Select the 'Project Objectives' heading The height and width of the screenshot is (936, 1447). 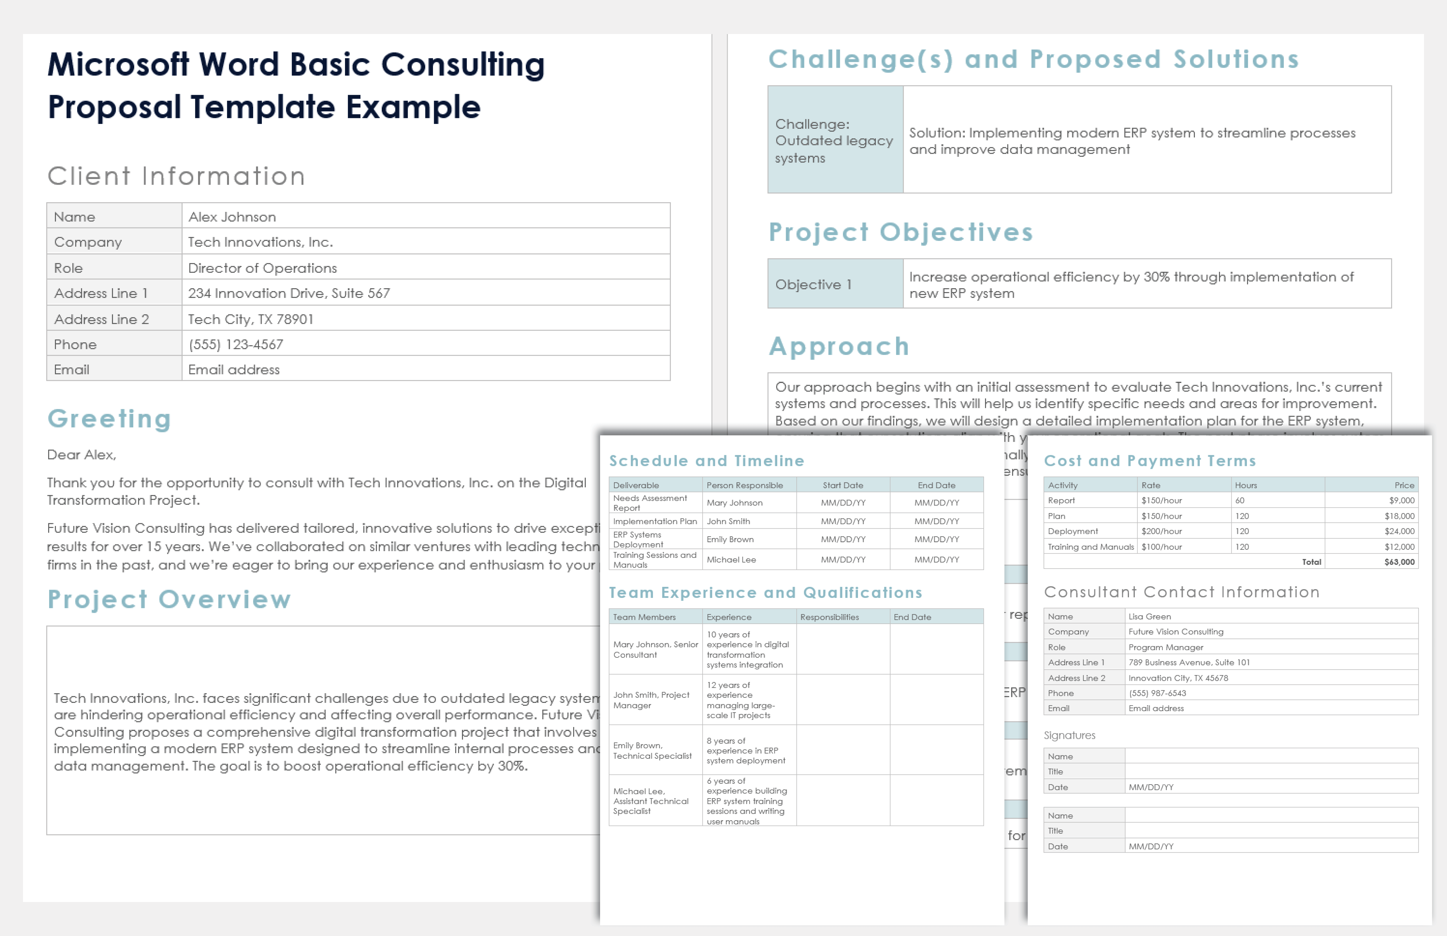pos(901,232)
